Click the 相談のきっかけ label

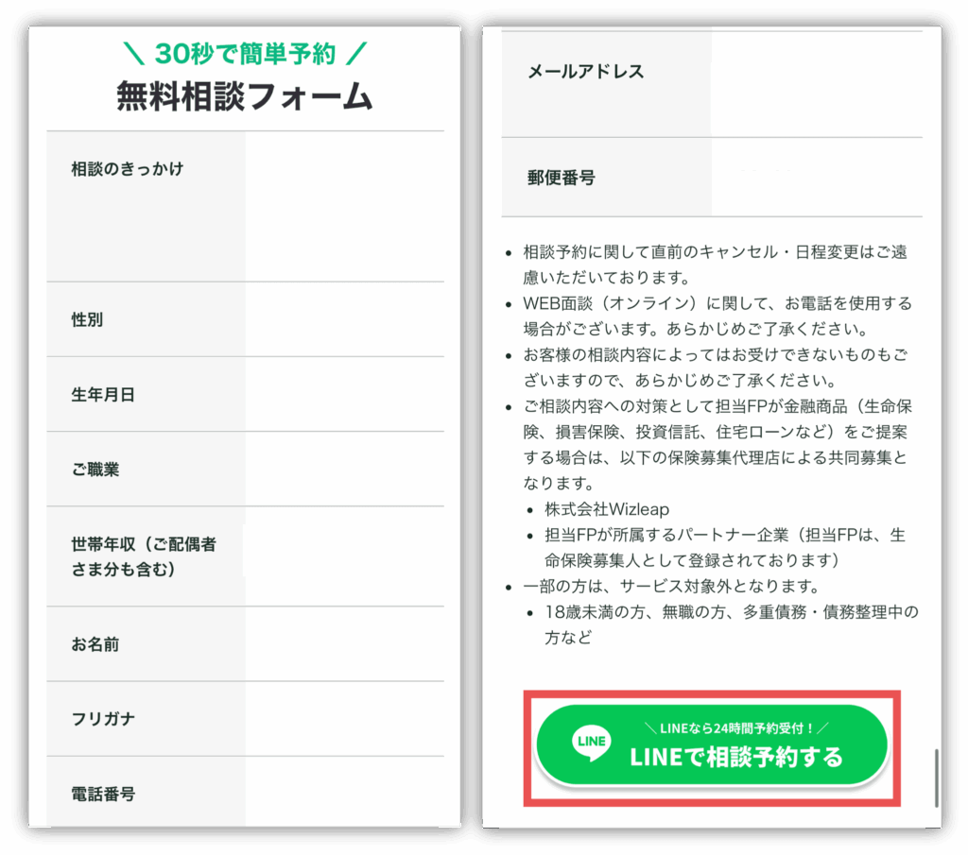(x=128, y=168)
